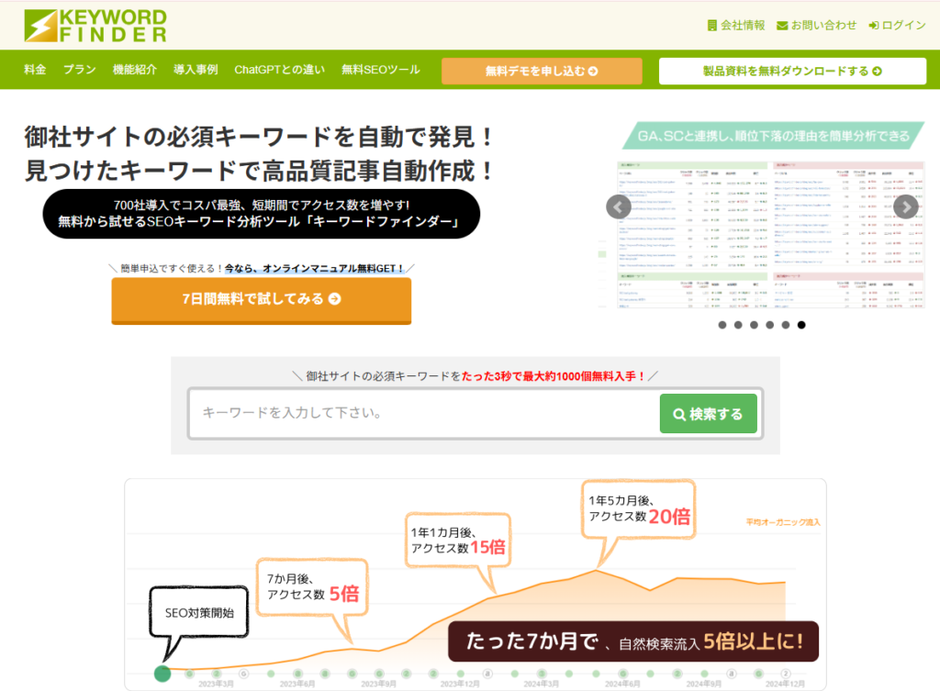Select 機能紹介 in the navigation bar
The image size is (940, 691).
pos(135,70)
